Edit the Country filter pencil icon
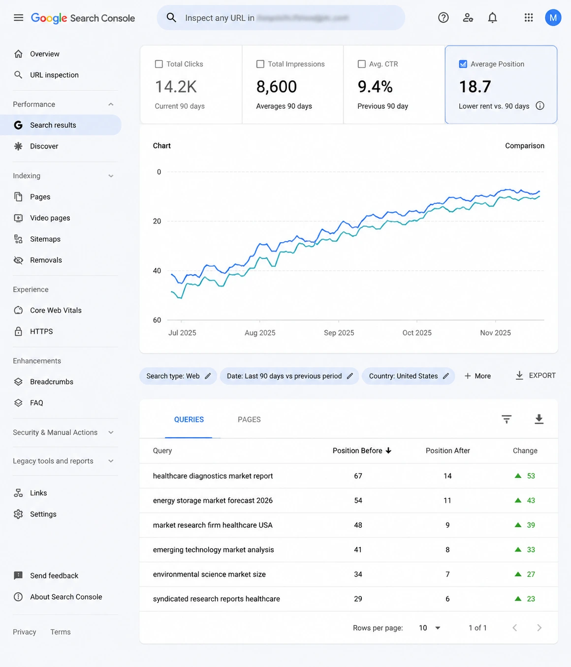The image size is (571, 667). (x=446, y=376)
